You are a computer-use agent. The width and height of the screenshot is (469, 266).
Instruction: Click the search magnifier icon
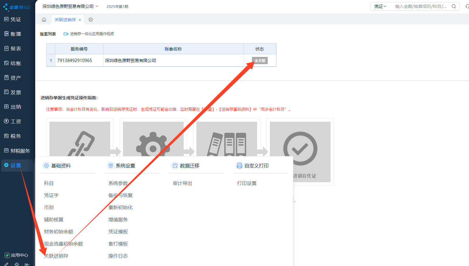pyautogui.click(x=454, y=6)
